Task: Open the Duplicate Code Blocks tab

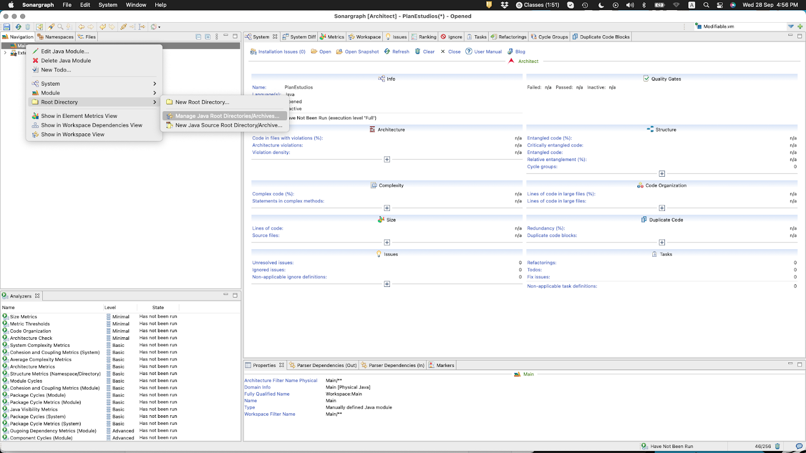Action: [x=601, y=37]
